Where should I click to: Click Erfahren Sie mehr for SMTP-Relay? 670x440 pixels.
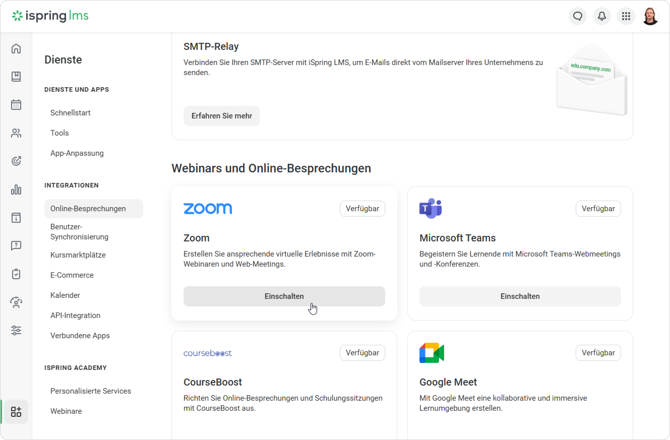coord(222,116)
